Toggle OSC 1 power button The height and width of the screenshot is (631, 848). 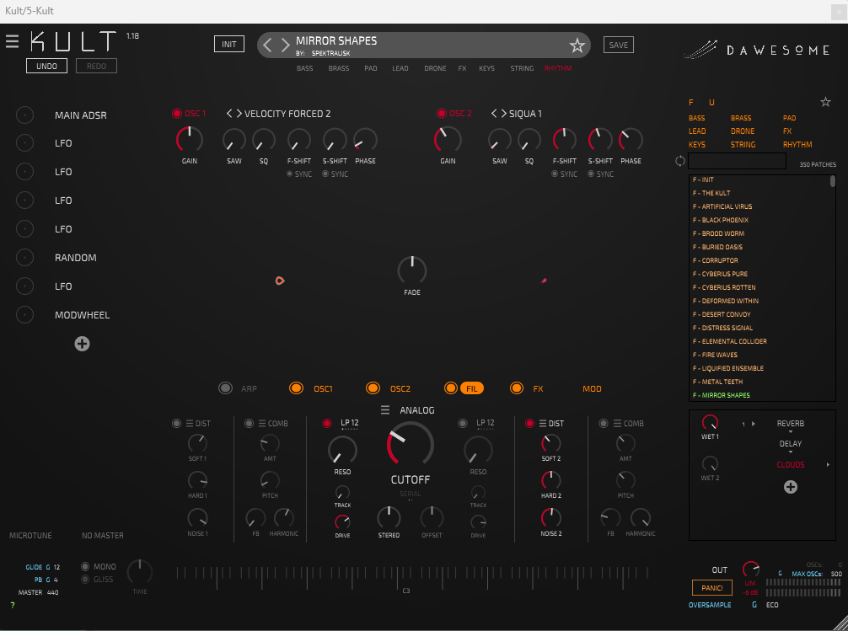click(177, 113)
